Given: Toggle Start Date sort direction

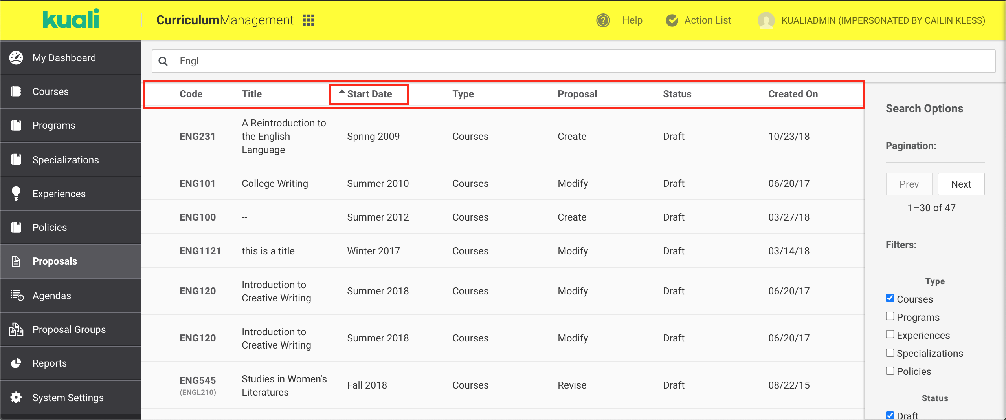Looking at the screenshot, I should pyautogui.click(x=369, y=94).
